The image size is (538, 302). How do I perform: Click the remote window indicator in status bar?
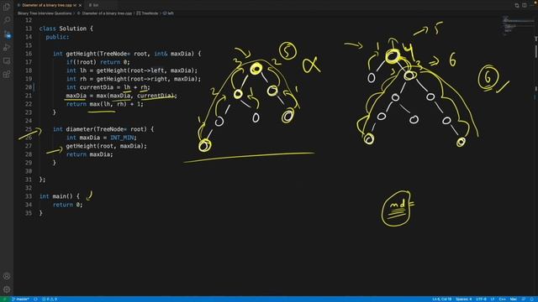[x=4, y=299]
